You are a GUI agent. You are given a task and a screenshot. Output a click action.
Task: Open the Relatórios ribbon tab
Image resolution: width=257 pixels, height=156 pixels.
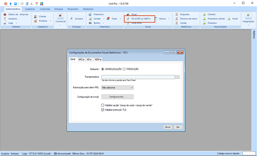(x=88, y=9)
